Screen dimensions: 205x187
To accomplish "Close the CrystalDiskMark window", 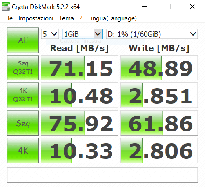I will pyautogui.click(x=192, y=7).
